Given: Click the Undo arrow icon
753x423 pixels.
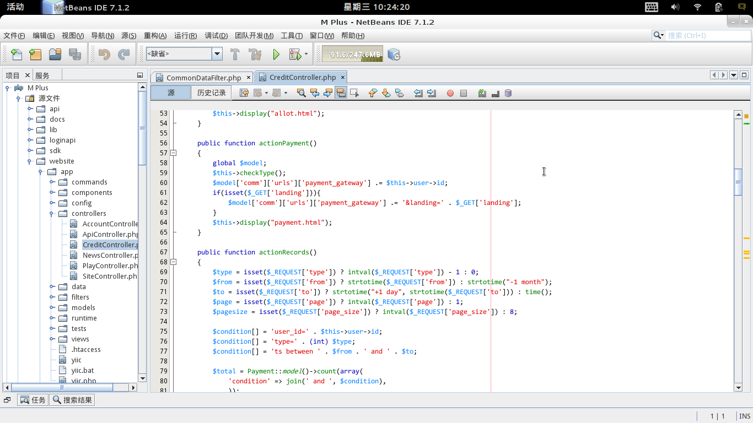Looking at the screenshot, I should (104, 55).
